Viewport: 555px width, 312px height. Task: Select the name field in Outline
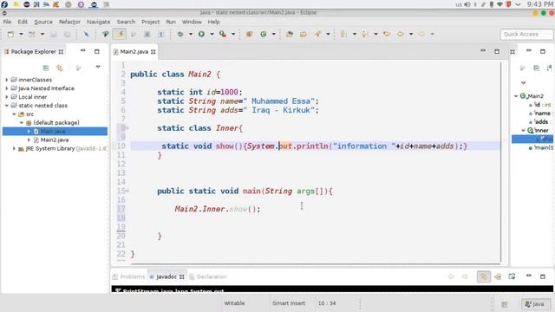pyautogui.click(x=540, y=114)
